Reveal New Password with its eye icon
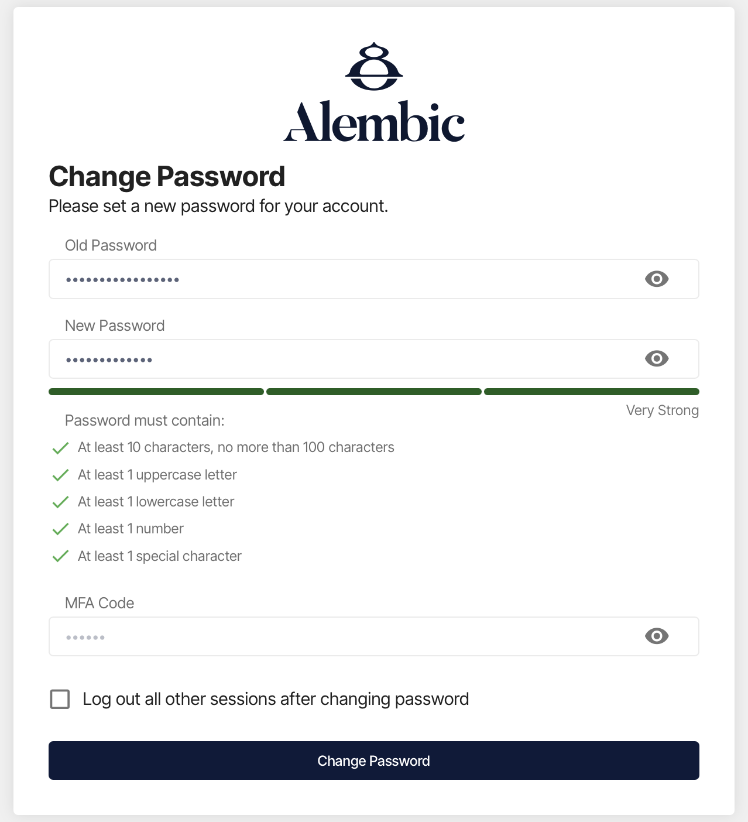The height and width of the screenshot is (822, 748). click(x=657, y=359)
